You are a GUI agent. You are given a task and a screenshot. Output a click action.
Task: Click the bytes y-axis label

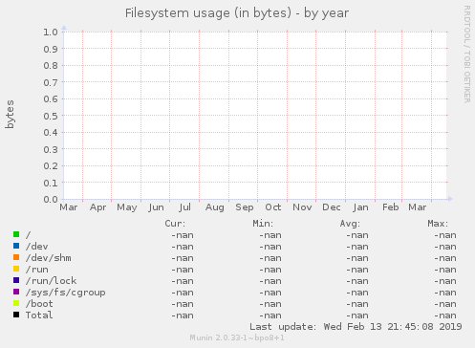coord(10,114)
